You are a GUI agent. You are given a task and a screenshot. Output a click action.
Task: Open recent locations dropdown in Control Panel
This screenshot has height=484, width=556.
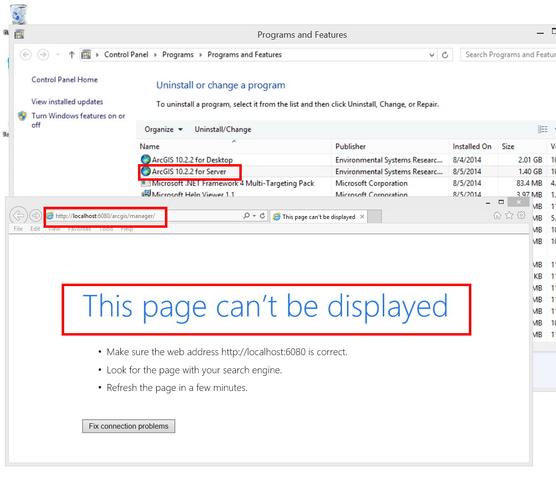58,55
